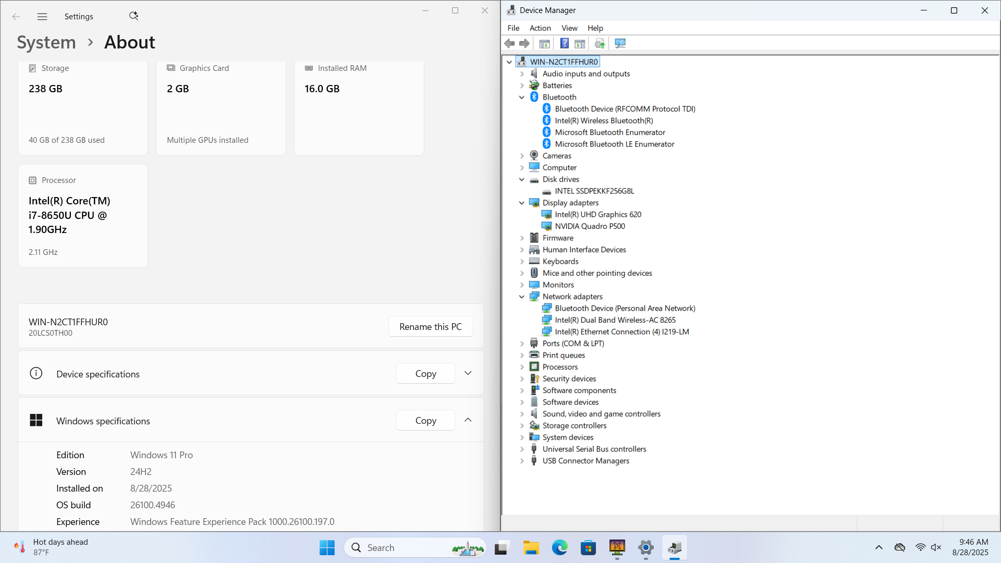1001x563 pixels.
Task: Open the File menu in Device Manager
Action: (x=513, y=28)
